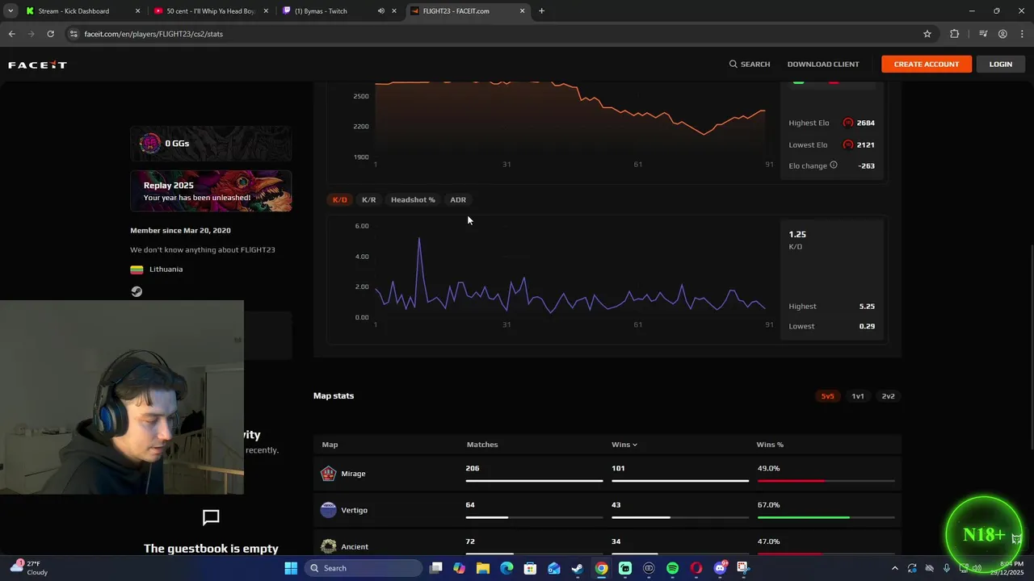Screen dimensions: 1034x581
Task: Click the GGs badge icon
Action: point(149,144)
